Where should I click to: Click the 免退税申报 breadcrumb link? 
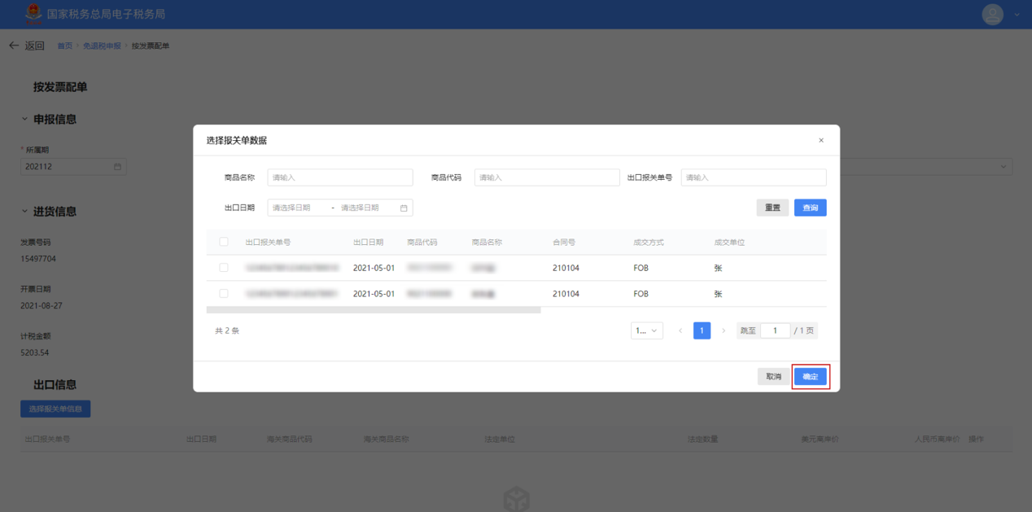click(x=102, y=46)
